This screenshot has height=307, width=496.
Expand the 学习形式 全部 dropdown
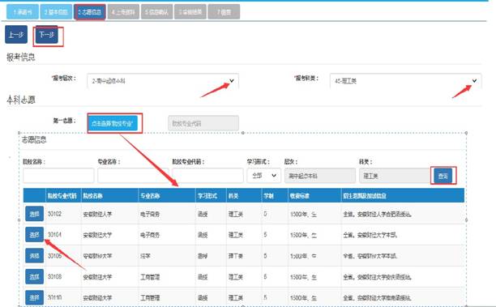[264, 176]
